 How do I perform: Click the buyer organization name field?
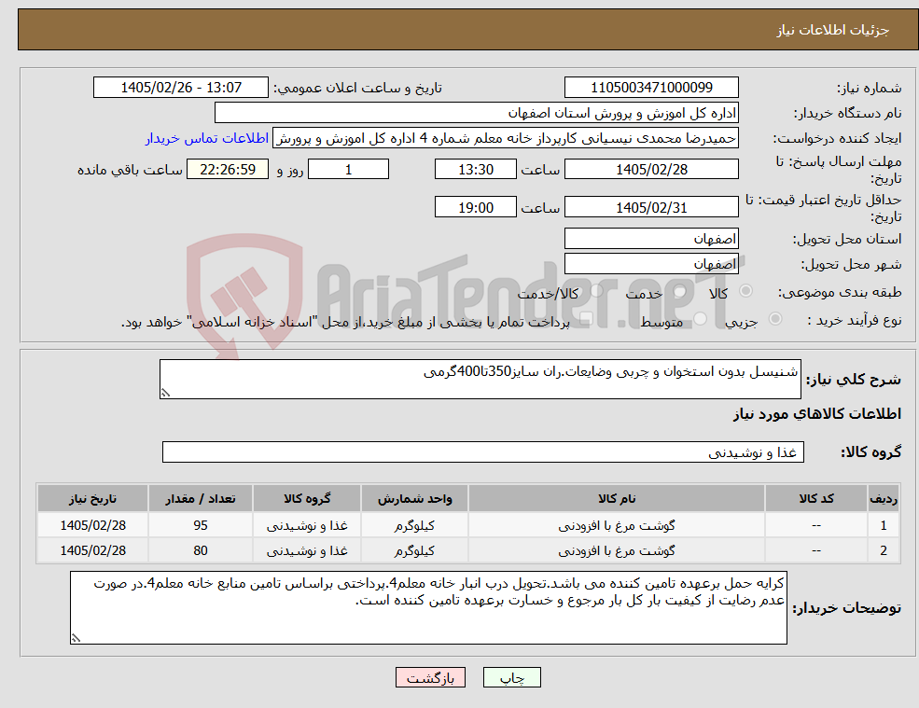click(x=477, y=113)
